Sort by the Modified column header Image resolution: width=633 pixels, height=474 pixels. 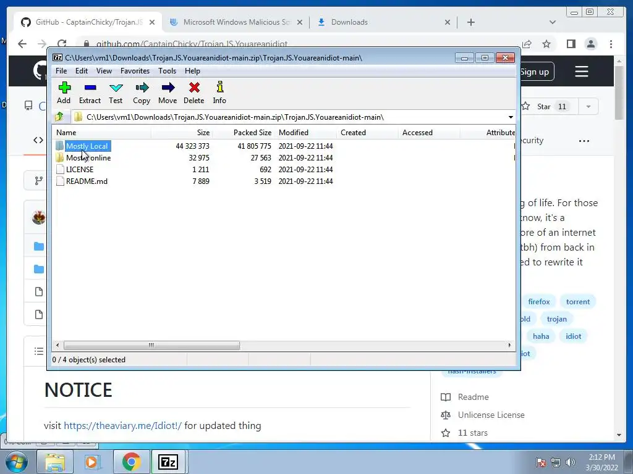pyautogui.click(x=305, y=133)
